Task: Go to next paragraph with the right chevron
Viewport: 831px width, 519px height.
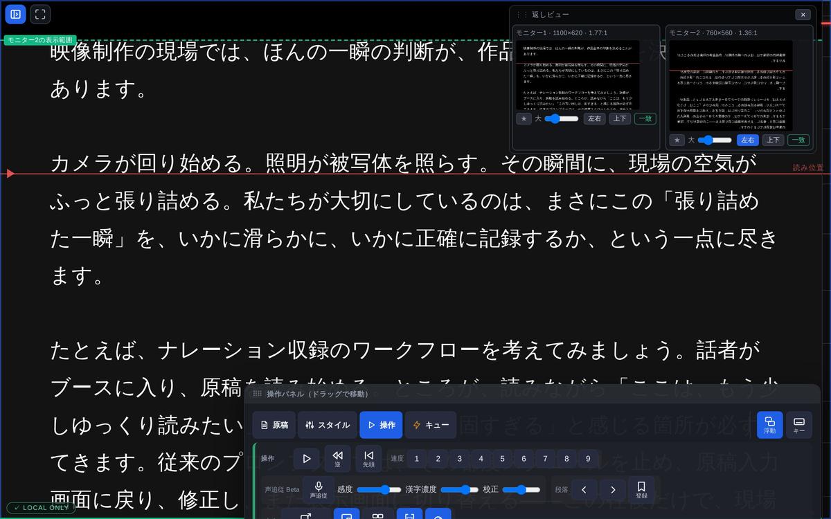Action: [613, 489]
